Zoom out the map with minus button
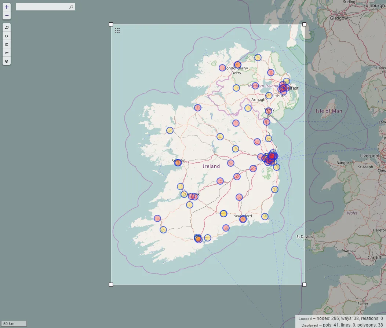 tap(7, 15)
